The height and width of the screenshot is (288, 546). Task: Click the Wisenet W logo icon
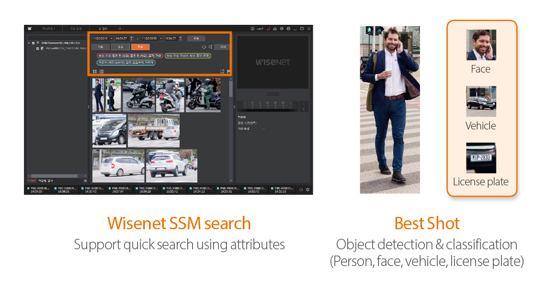30,29
